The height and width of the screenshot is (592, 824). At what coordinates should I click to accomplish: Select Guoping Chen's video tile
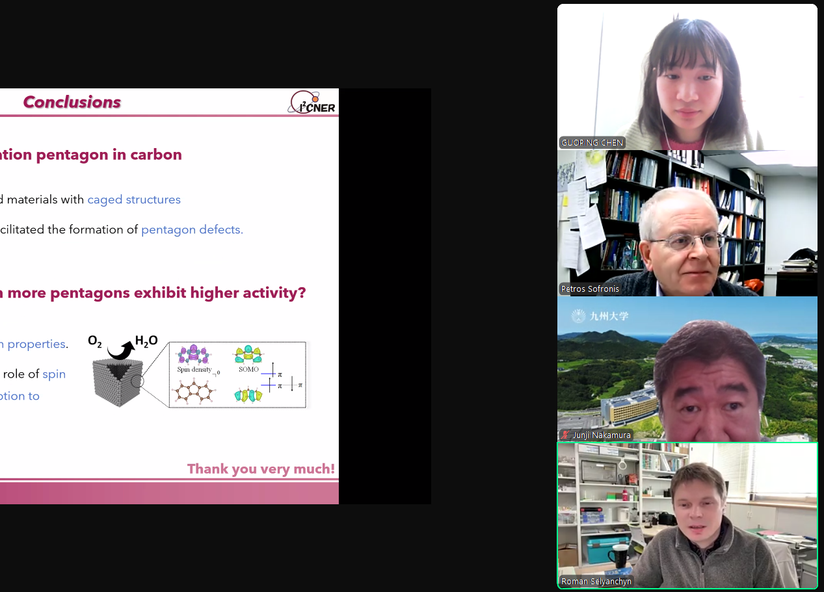(687, 77)
